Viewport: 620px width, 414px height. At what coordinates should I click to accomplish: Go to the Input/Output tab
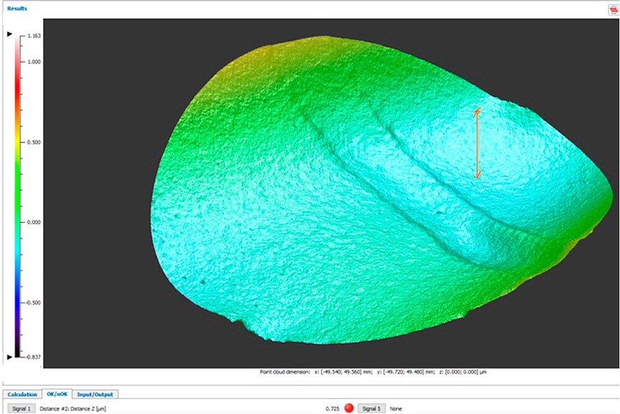click(96, 394)
